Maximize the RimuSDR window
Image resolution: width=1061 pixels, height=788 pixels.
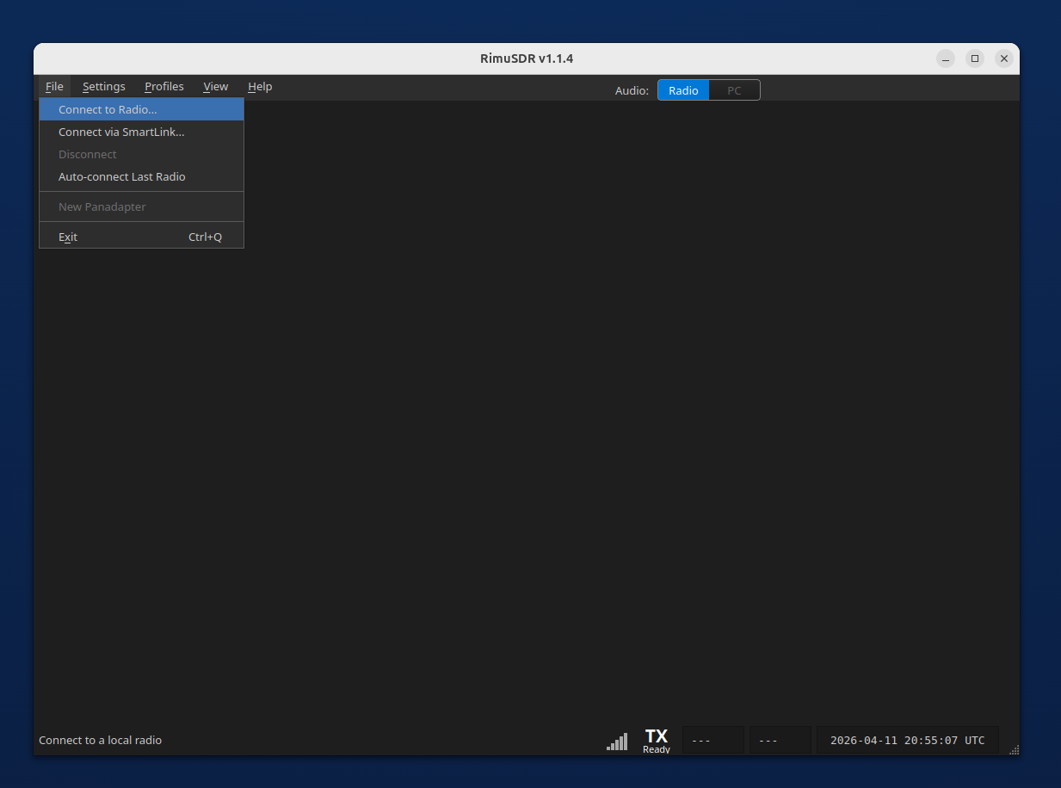click(974, 58)
